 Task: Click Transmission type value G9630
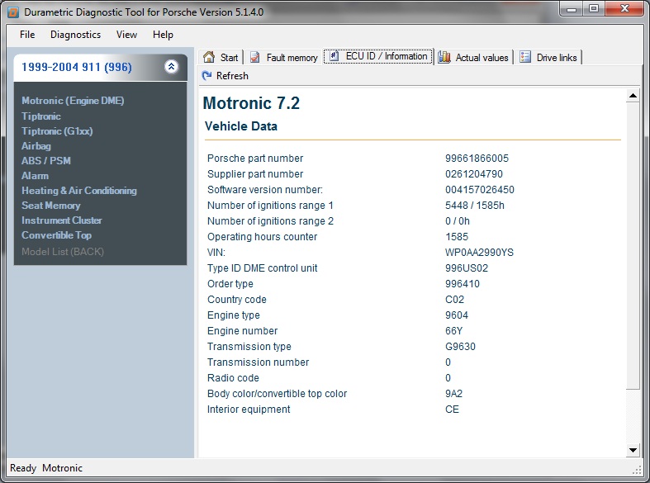point(460,347)
